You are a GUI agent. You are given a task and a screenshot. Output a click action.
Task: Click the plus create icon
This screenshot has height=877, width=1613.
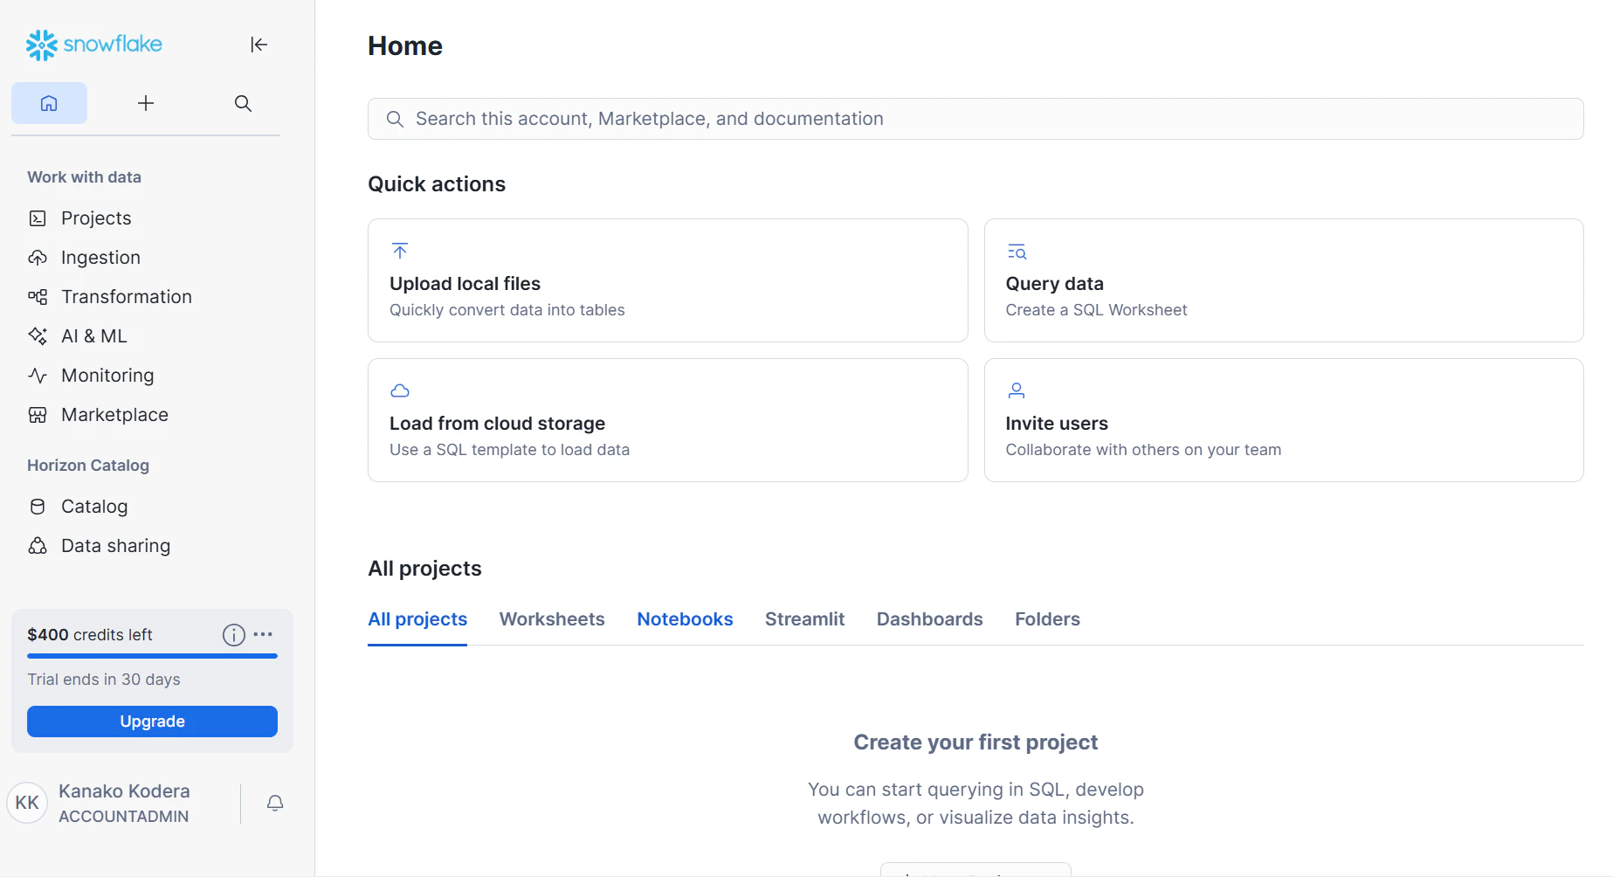pyautogui.click(x=146, y=103)
